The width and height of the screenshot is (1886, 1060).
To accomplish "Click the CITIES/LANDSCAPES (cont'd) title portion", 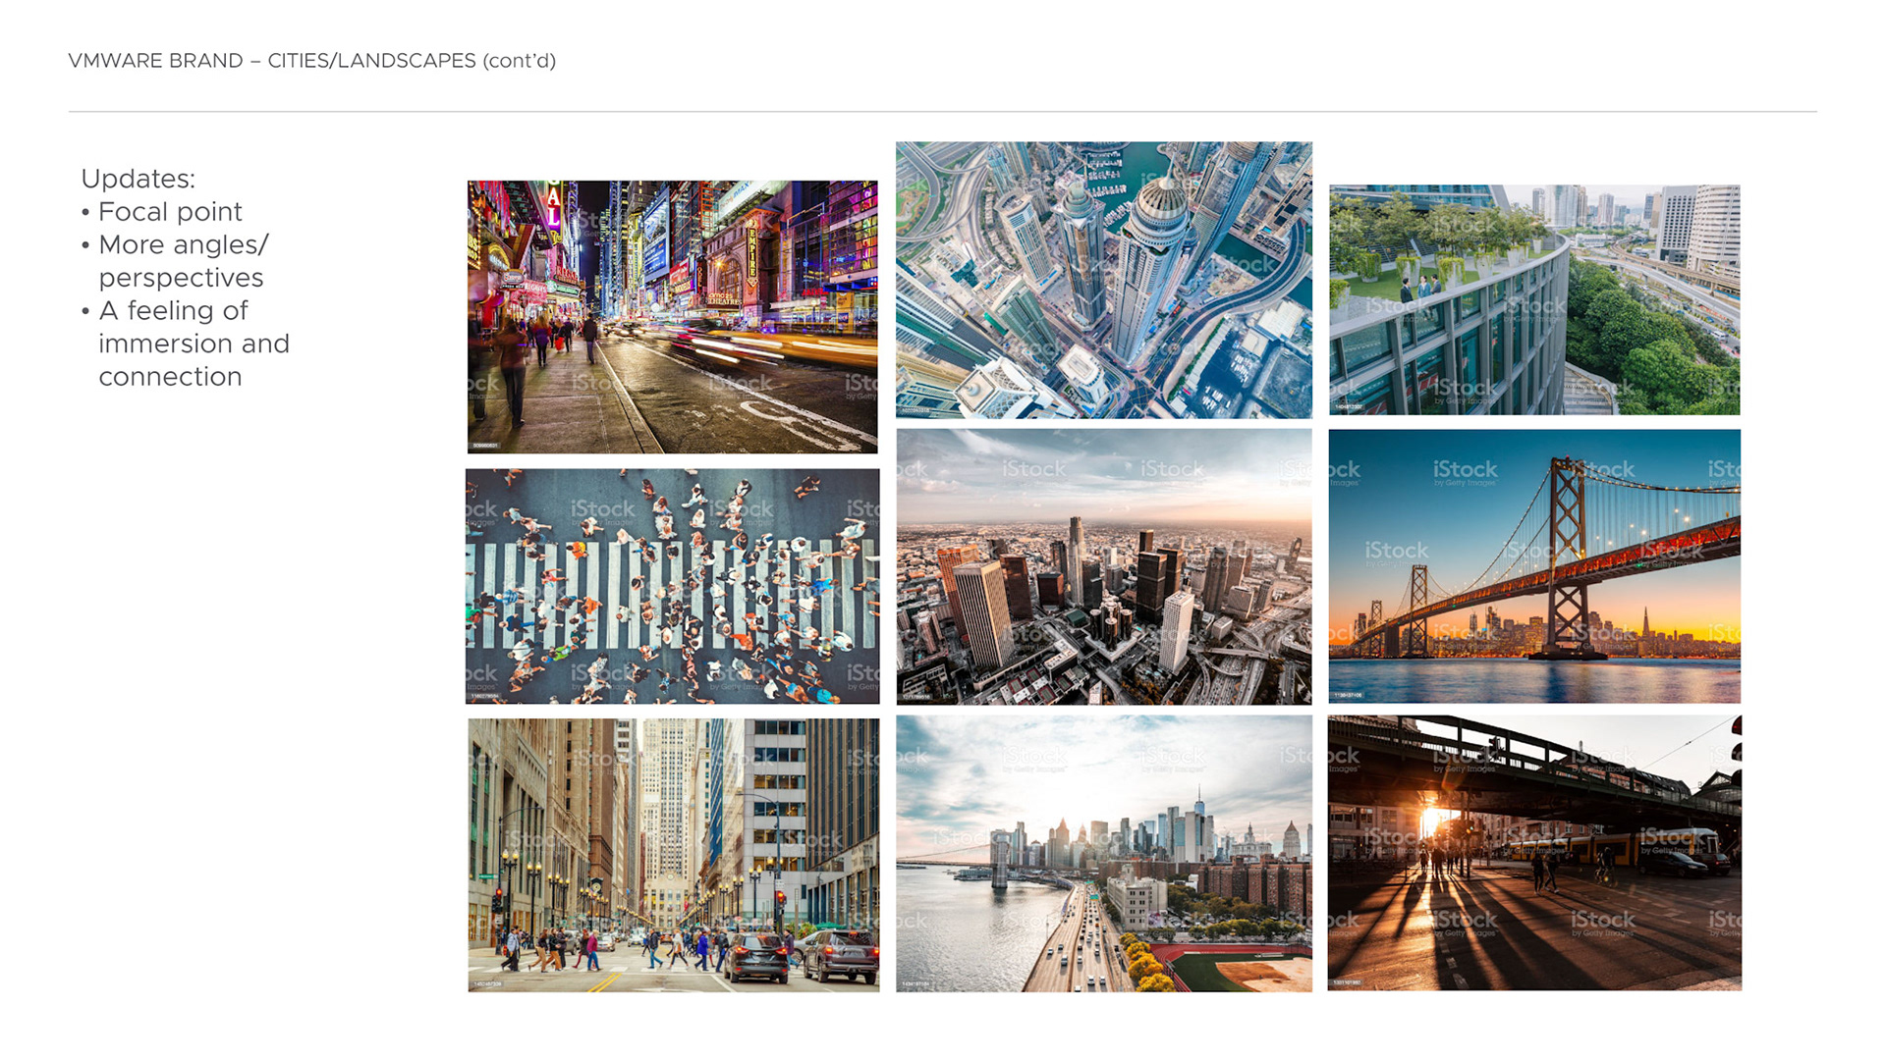I will (x=412, y=61).
